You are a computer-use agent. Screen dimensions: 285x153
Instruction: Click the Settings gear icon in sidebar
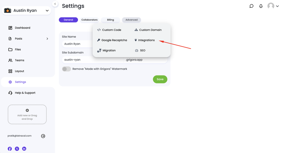click(10, 82)
